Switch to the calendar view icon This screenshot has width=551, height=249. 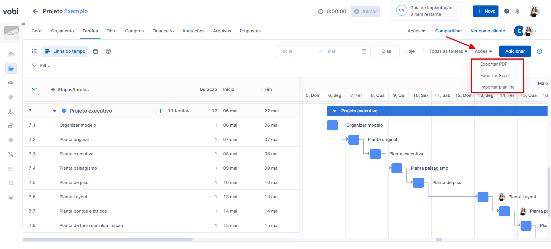(96, 51)
